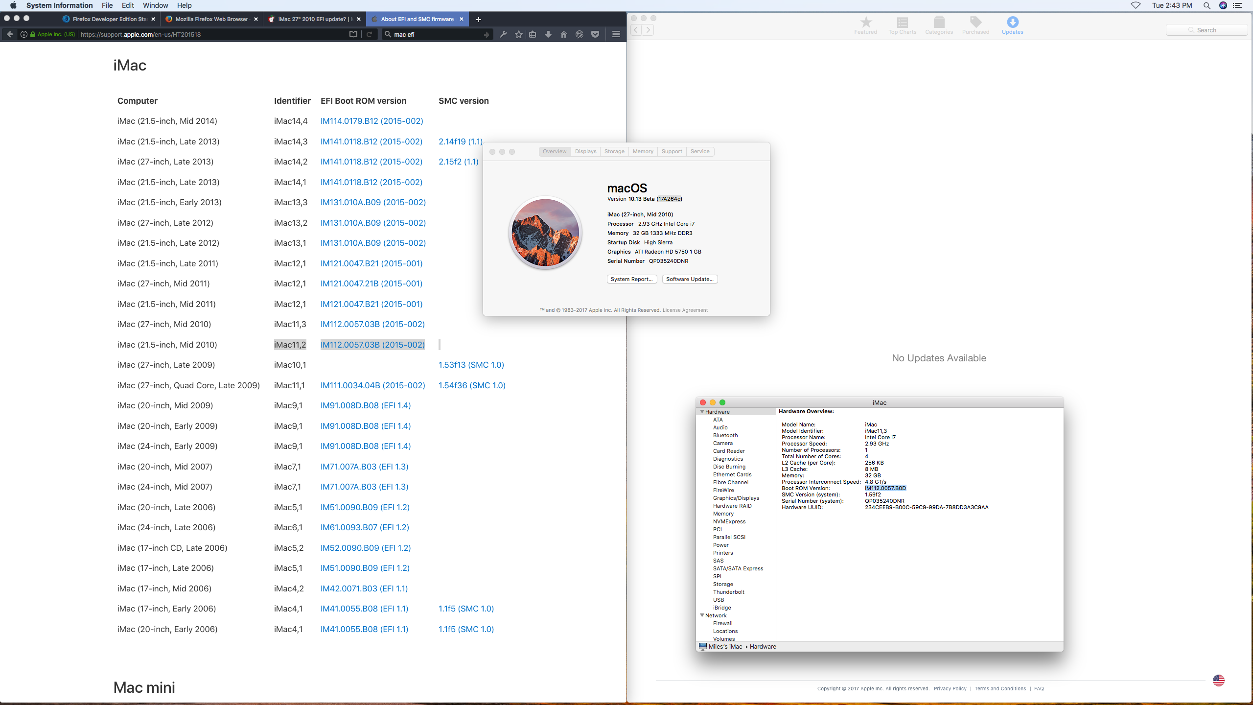The image size is (1253, 705).
Task: Click the clock 'Tue 2:43 PM' in menu bar
Action: click(1172, 5)
